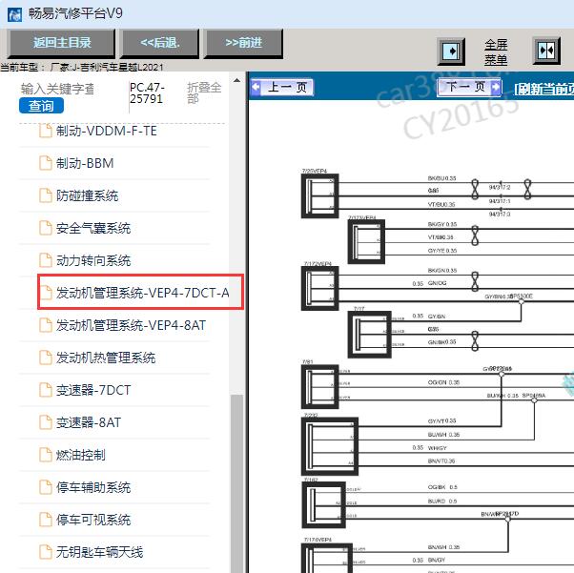Click the document icon beside 发动机管理系统-VEP4-8AT
574x573 pixels.
click(46, 325)
